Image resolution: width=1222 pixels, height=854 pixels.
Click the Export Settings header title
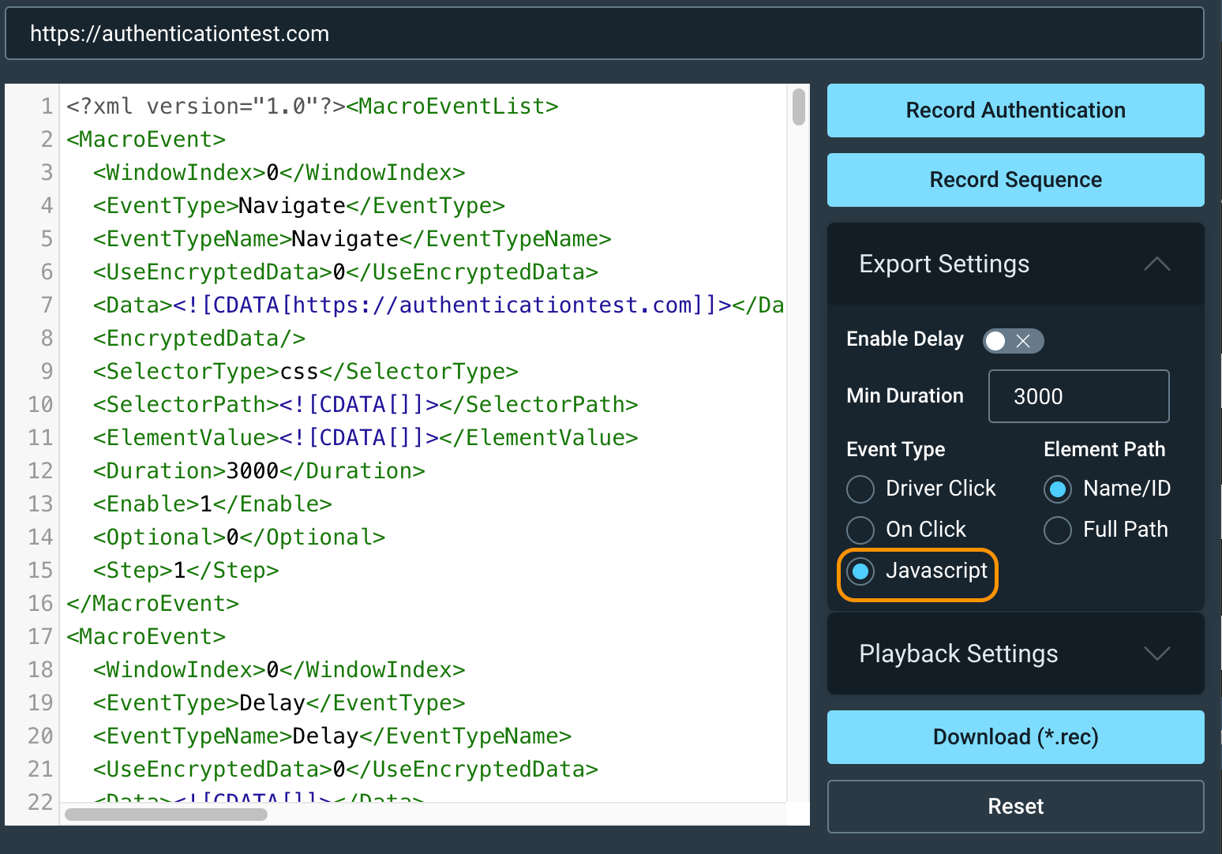944,264
